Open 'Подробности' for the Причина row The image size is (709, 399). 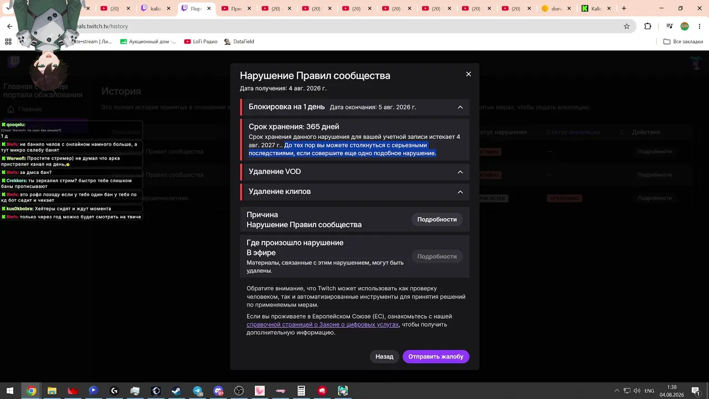(x=437, y=219)
